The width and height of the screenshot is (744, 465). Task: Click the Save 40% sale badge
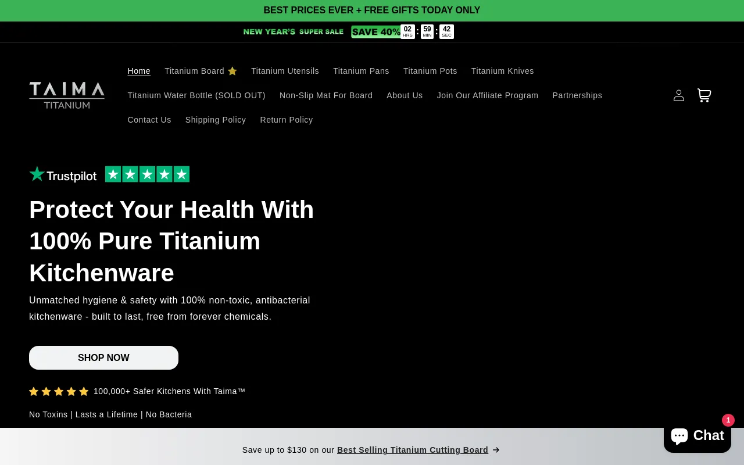coord(375,32)
